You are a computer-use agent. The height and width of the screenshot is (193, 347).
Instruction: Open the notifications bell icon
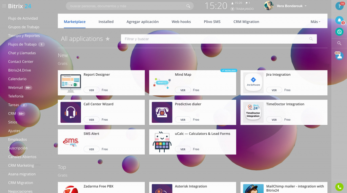tap(339, 20)
